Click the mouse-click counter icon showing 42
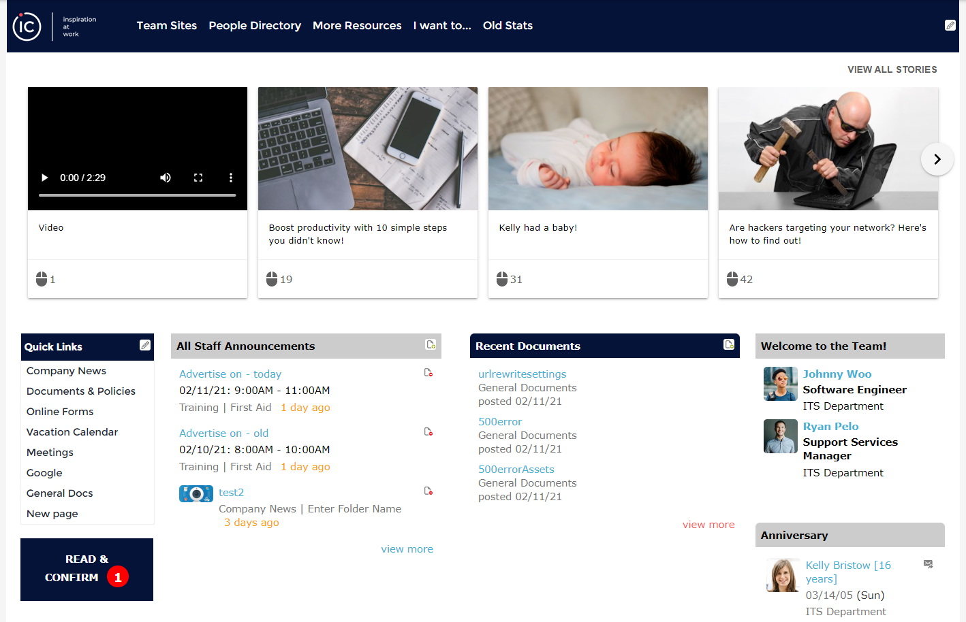The height and width of the screenshot is (622, 966). pyautogui.click(x=732, y=278)
